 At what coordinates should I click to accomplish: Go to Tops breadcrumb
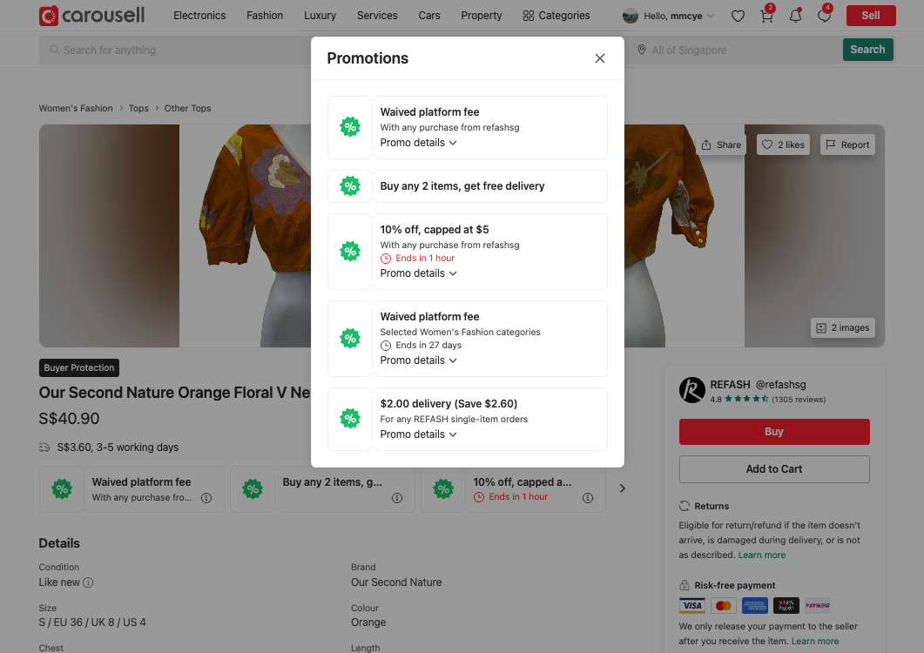tap(138, 109)
